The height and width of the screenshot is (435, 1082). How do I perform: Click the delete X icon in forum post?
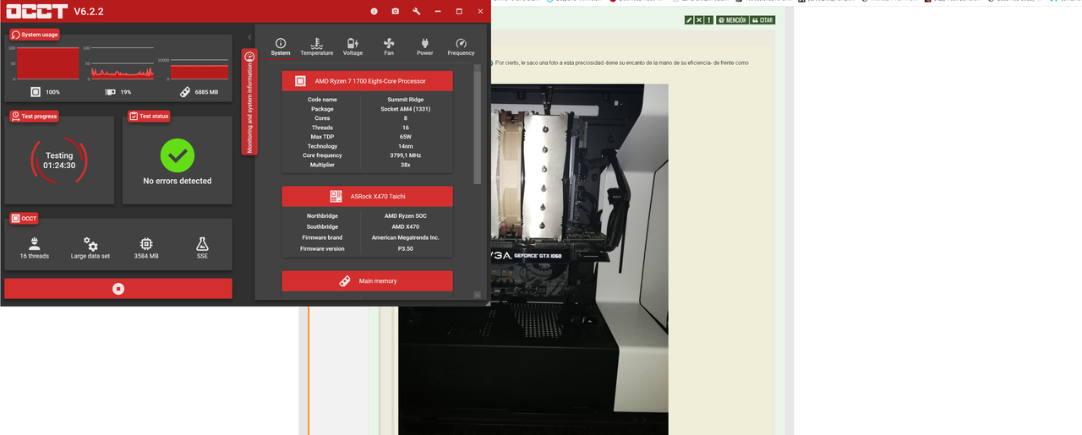(x=699, y=19)
